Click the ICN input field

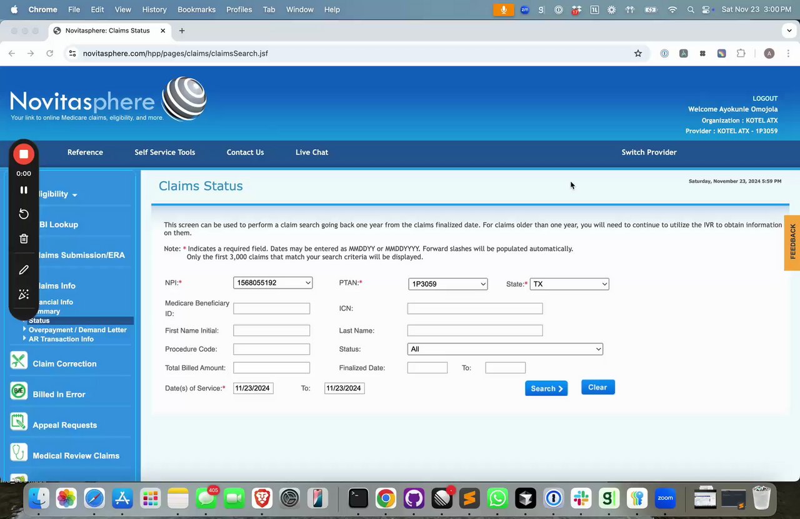[x=475, y=309]
